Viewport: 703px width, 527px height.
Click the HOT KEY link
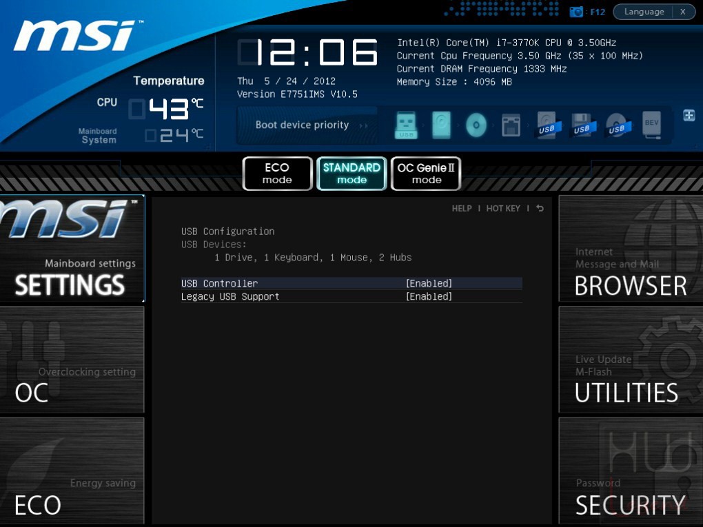(x=503, y=208)
